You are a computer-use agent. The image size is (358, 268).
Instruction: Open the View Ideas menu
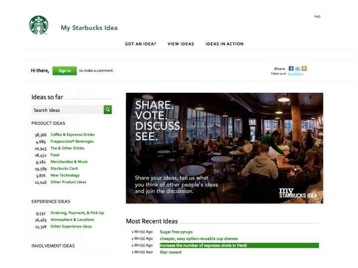[180, 44]
